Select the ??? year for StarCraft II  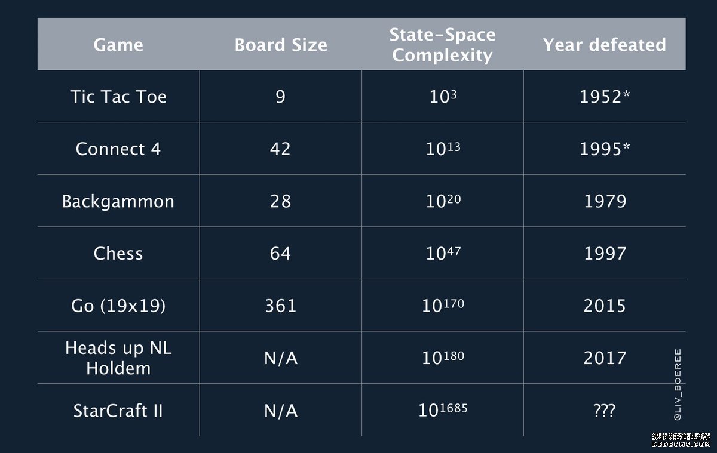pyautogui.click(x=605, y=411)
